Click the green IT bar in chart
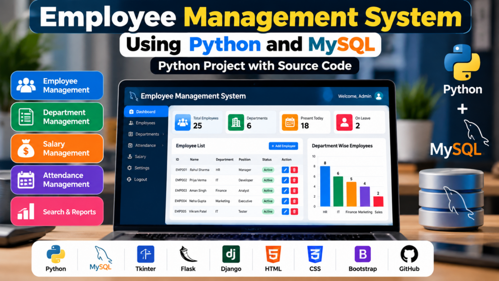This screenshot has height=281, width=499. click(338, 191)
